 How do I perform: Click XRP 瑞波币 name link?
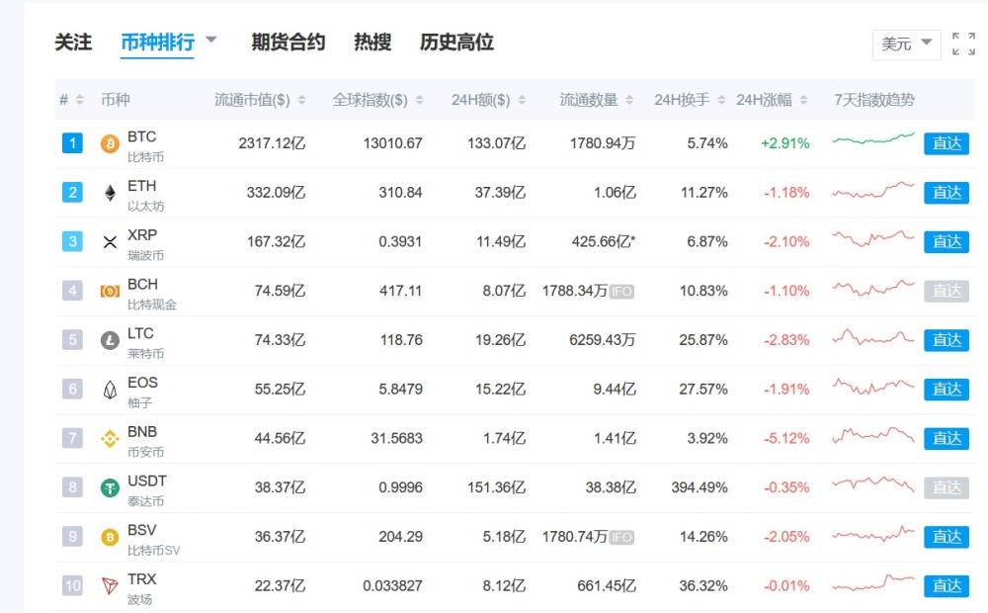pyautogui.click(x=145, y=244)
